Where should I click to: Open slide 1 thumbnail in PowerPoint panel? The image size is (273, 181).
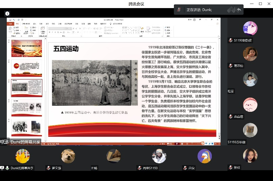(x=27, y=48)
